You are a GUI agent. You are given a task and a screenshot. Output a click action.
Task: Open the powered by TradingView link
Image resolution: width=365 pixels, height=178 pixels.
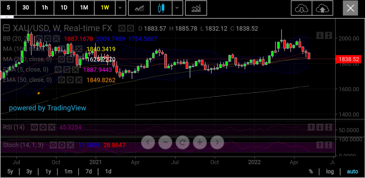click(x=47, y=108)
